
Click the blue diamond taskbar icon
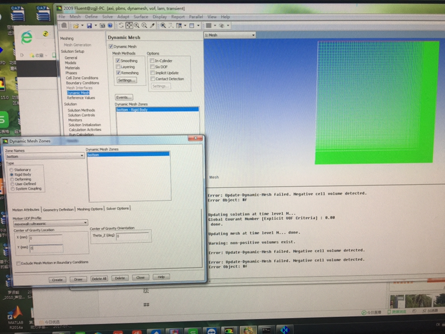click(x=285, y=330)
